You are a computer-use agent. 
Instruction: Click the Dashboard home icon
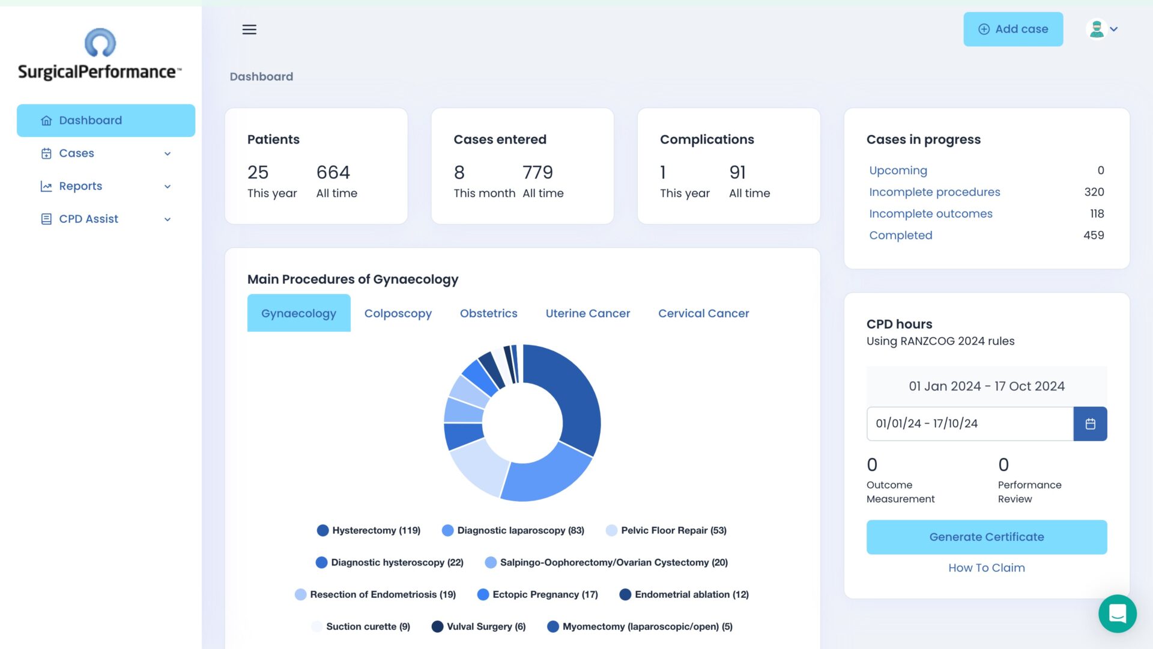46,121
